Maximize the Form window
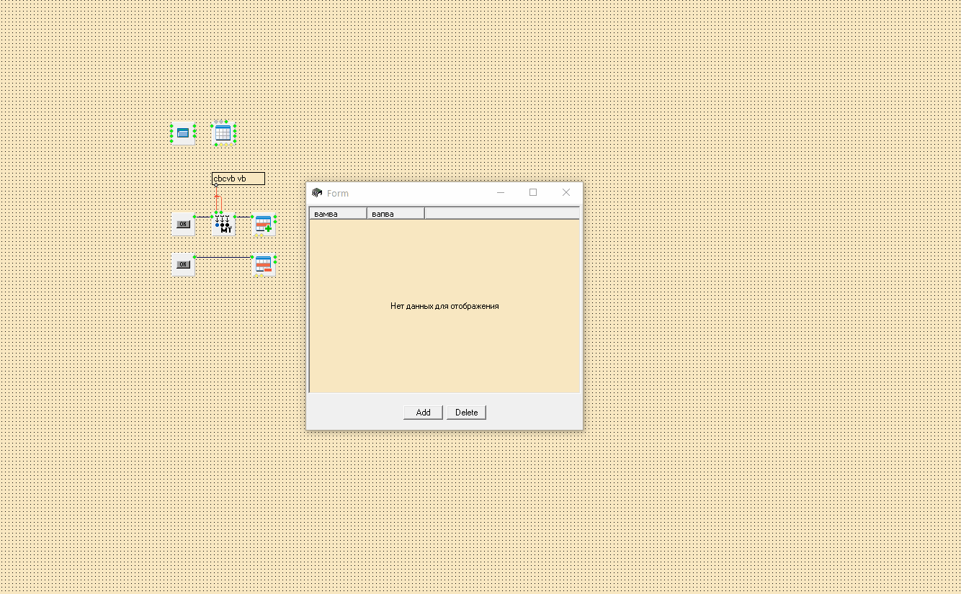The image size is (961, 594). tap(533, 192)
